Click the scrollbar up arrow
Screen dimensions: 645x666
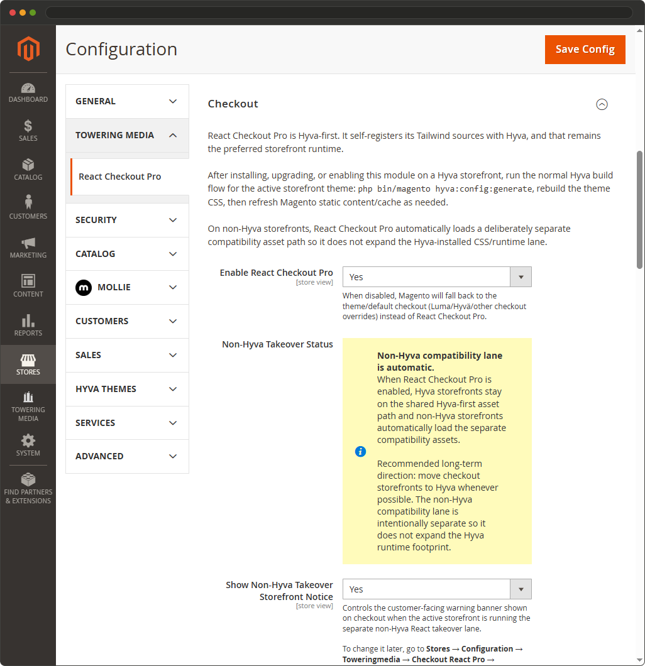[x=639, y=31]
